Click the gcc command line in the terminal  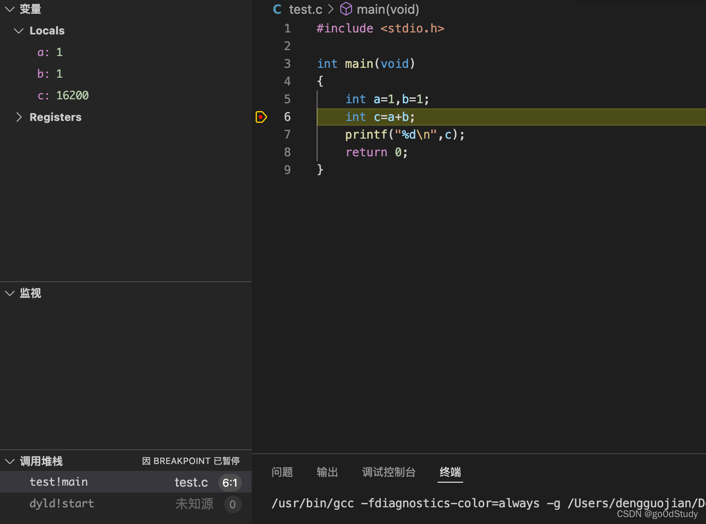coord(442,503)
